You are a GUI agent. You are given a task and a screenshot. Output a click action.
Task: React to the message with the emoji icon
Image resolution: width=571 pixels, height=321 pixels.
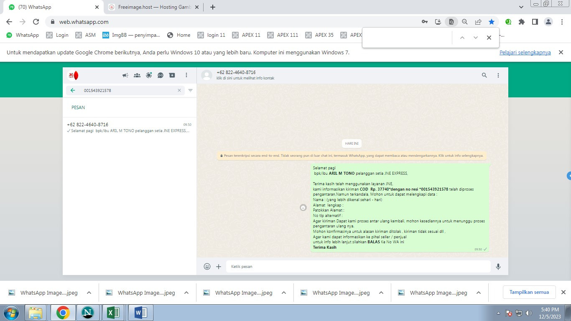pos(303,207)
